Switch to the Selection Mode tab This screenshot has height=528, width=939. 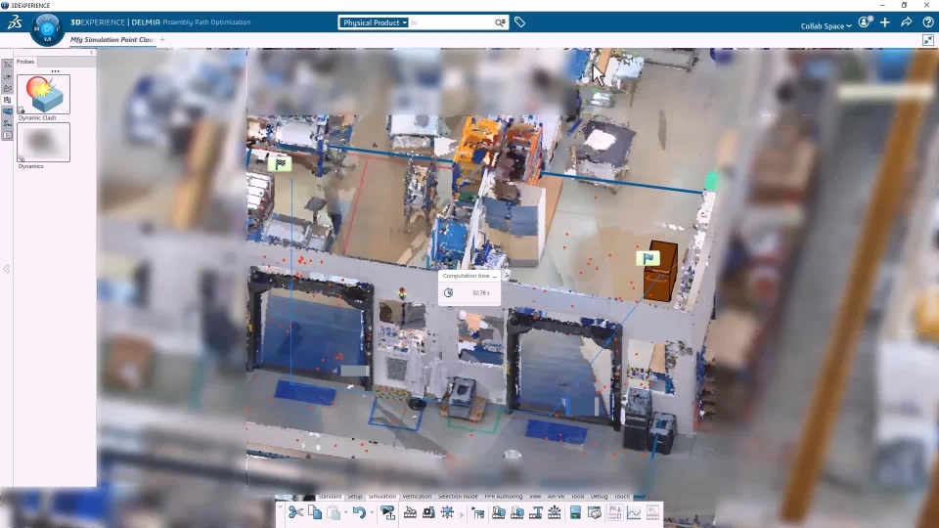[458, 497]
